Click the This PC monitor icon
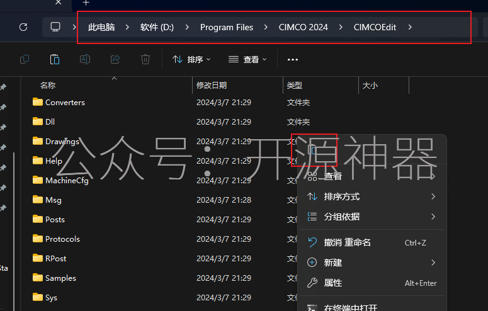The height and width of the screenshot is (311, 488). click(55, 27)
